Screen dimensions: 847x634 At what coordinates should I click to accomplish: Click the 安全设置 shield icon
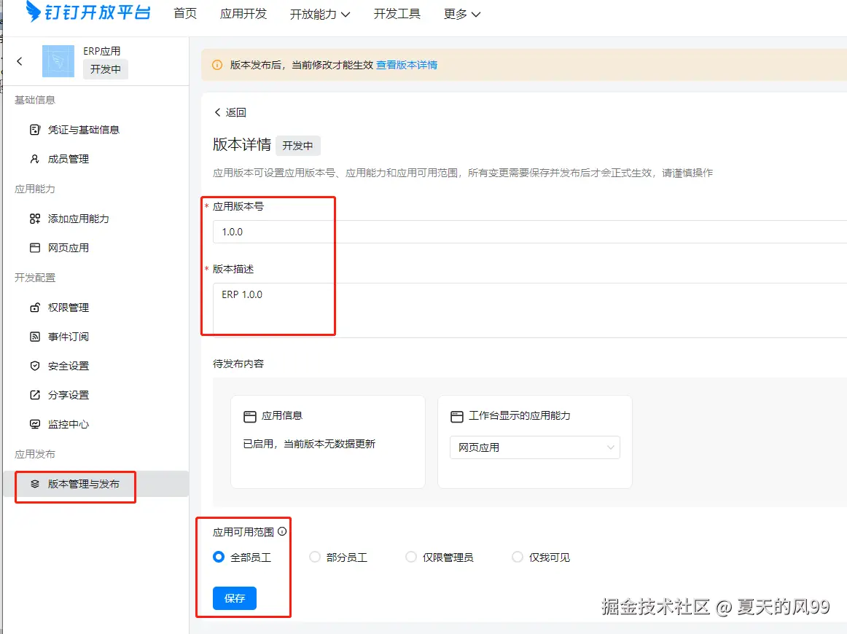pyautogui.click(x=35, y=366)
